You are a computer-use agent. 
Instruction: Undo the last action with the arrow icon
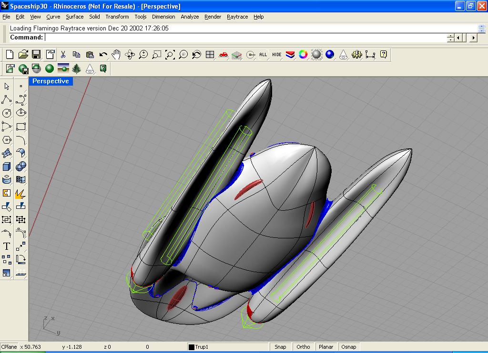[x=103, y=55]
